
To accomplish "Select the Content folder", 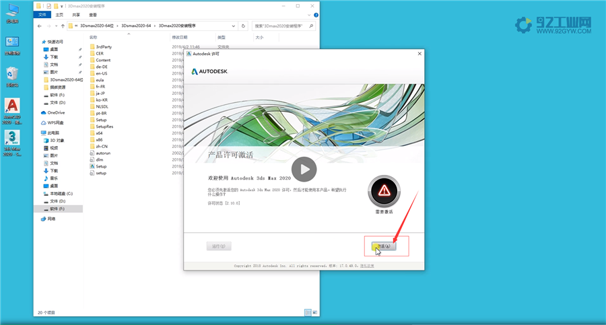I will (x=100, y=60).
